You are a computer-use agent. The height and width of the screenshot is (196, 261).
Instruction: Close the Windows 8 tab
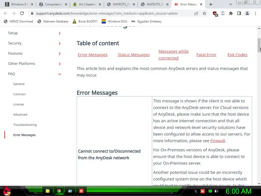click(32, 5)
